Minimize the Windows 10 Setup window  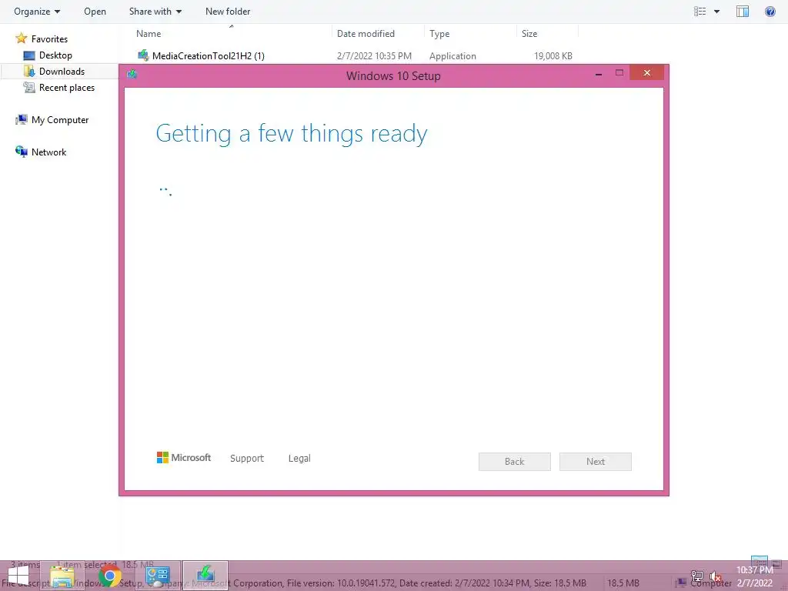pos(599,74)
